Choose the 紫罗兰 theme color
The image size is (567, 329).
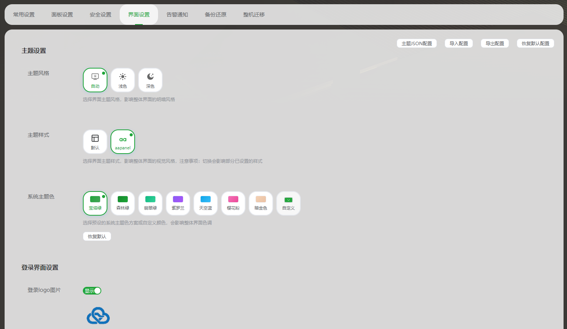[178, 203]
